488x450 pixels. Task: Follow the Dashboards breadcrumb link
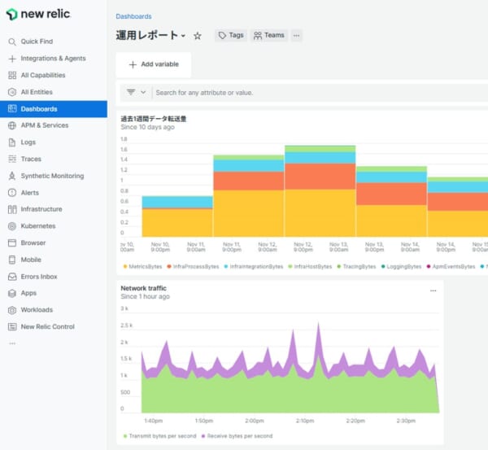(x=133, y=15)
